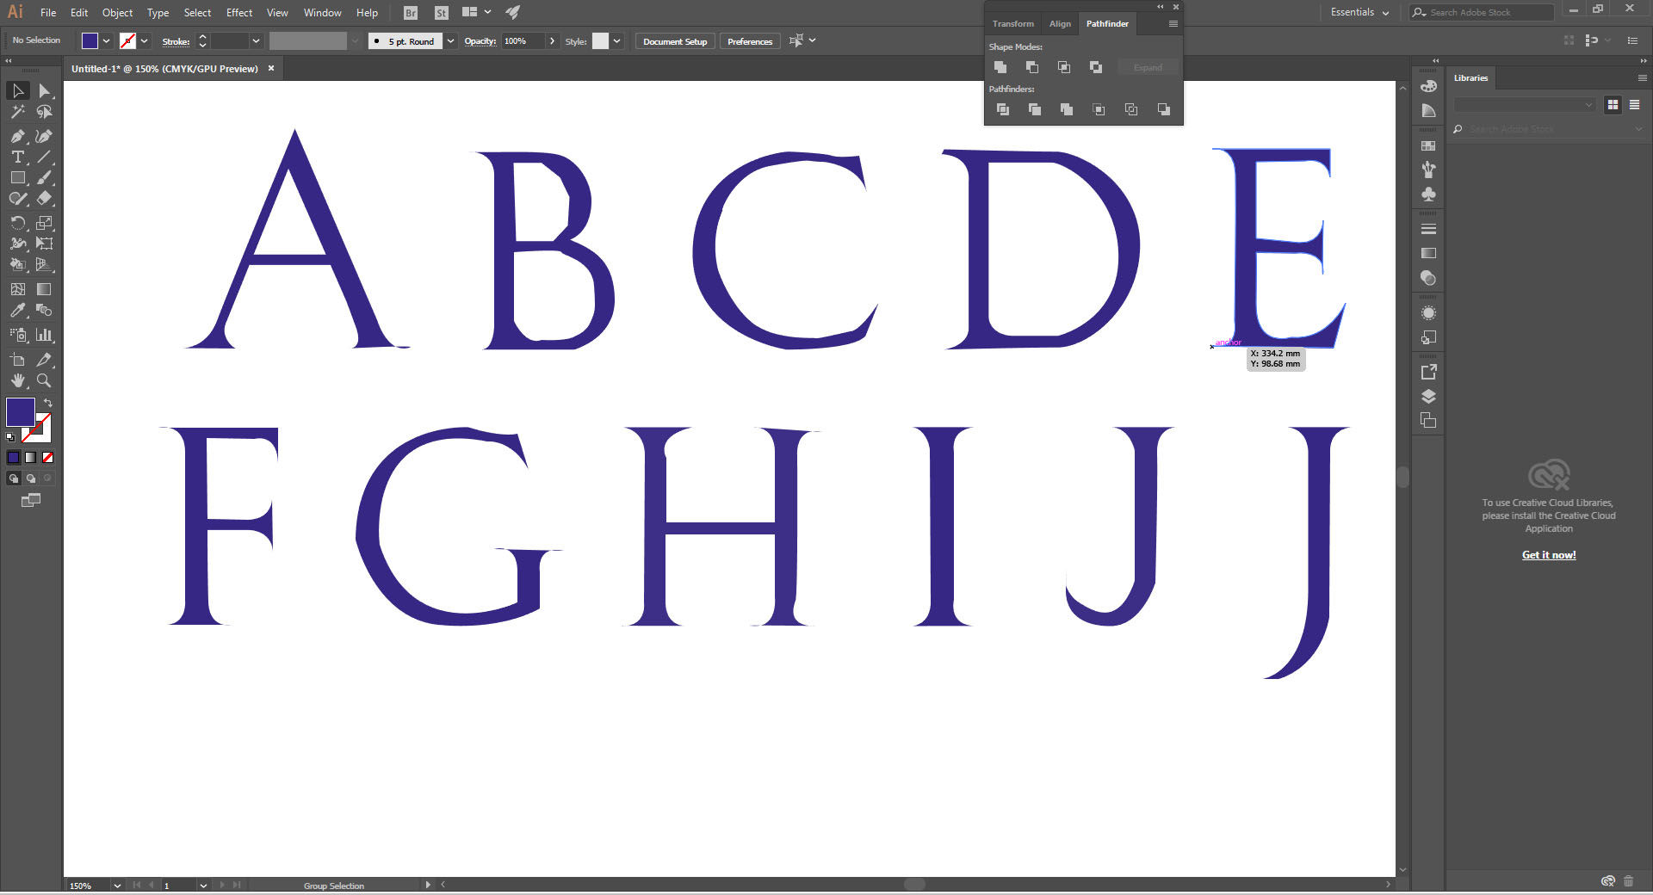Viewport: 1653px width, 895px height.
Task: Select the Rotate tool
Action: coord(17,223)
